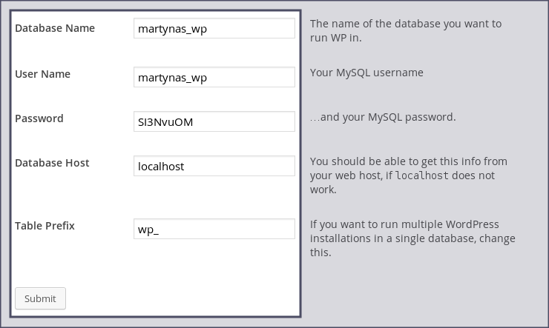Image resolution: width=549 pixels, height=328 pixels.
Task: Select the "Database Host" label
Action: pos(52,163)
